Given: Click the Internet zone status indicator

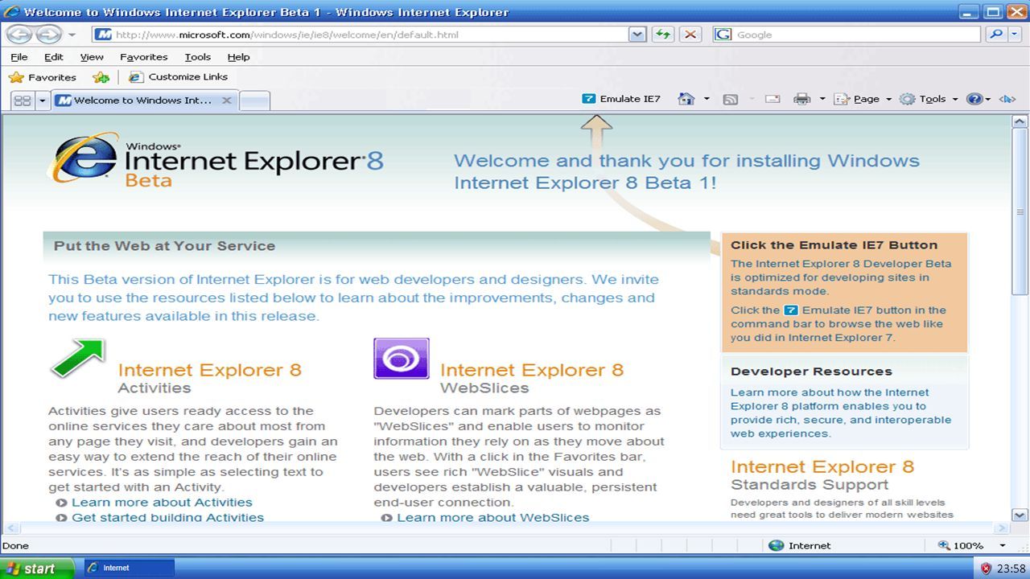Looking at the screenshot, I should 800,545.
